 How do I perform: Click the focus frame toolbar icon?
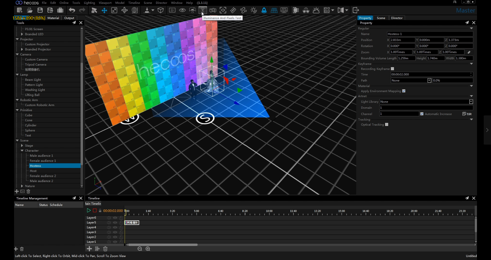click(223, 10)
